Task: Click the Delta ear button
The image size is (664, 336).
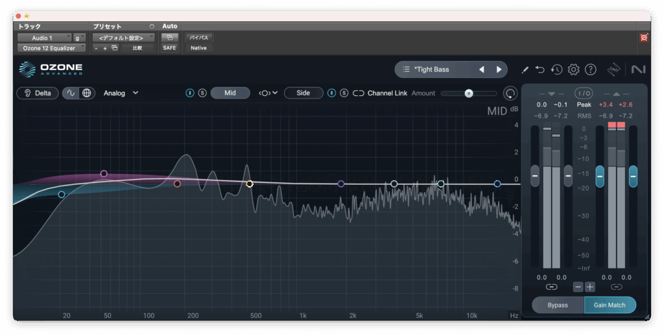Action: [38, 93]
